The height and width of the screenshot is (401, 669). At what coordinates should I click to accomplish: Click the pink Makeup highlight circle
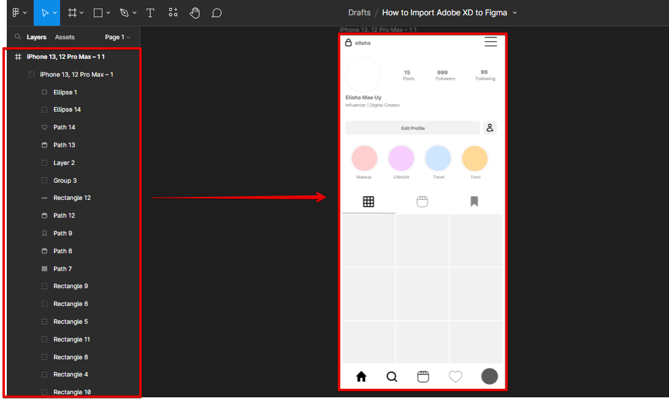pos(364,159)
